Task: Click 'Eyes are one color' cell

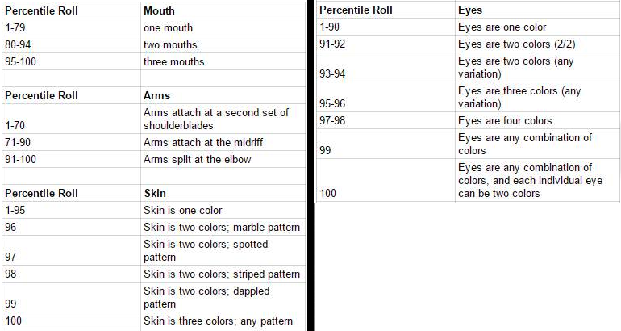Action: pos(537,27)
